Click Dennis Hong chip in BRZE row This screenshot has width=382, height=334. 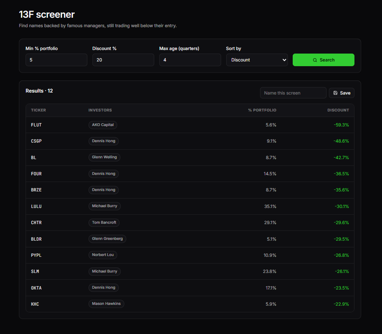(103, 189)
